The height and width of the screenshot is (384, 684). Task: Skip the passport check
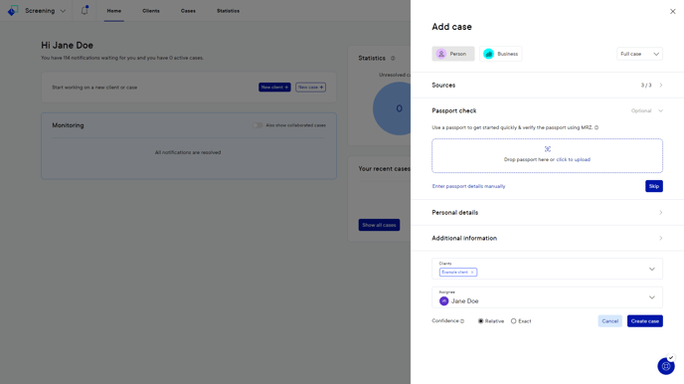(x=654, y=186)
